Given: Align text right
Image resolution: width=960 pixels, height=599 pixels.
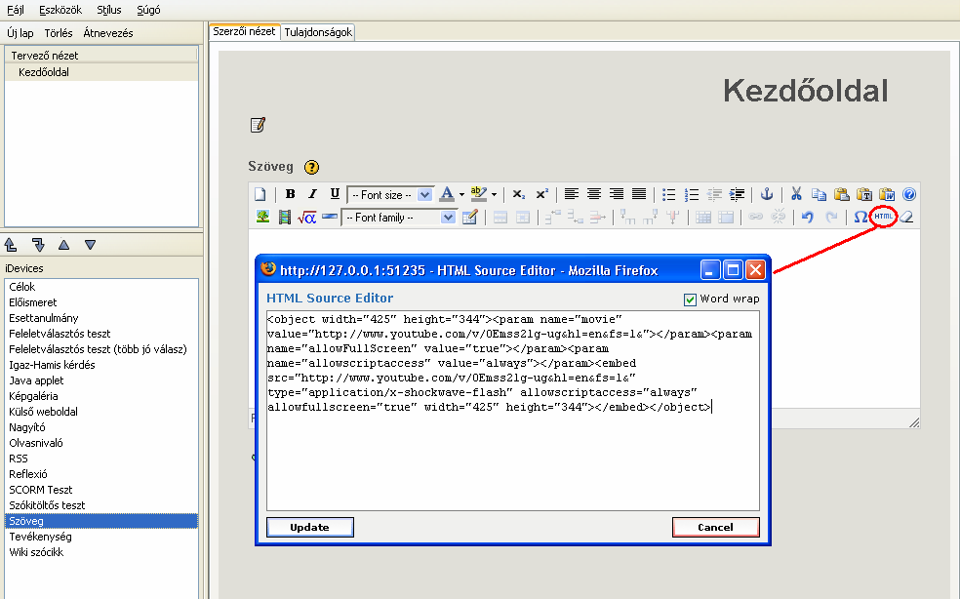Looking at the screenshot, I should point(617,194).
